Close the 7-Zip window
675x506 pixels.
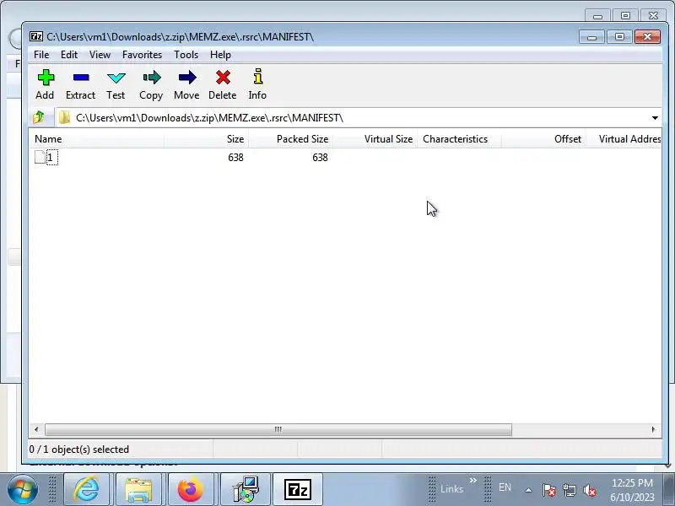click(647, 37)
